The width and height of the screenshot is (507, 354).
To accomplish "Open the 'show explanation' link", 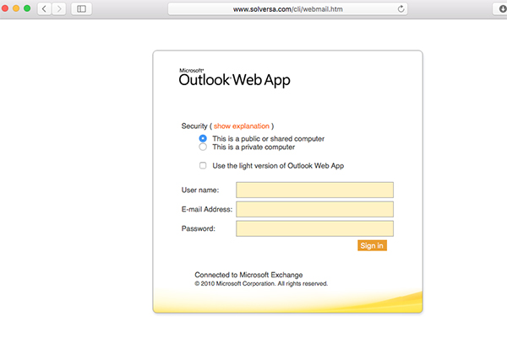I will pos(241,126).
